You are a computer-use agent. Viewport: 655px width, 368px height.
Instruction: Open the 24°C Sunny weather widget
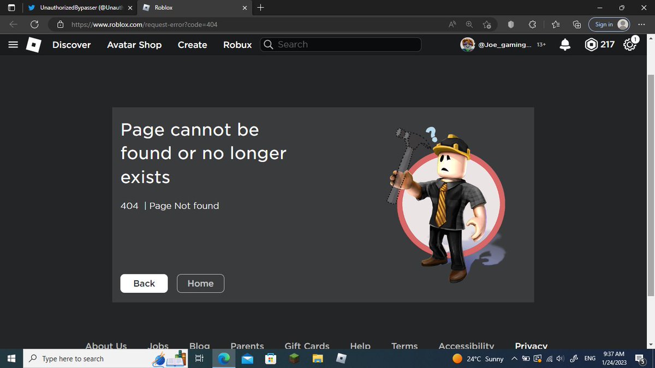(479, 359)
